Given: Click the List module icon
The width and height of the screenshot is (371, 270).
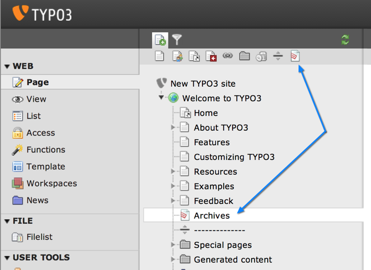Looking at the screenshot, I should [x=17, y=116].
